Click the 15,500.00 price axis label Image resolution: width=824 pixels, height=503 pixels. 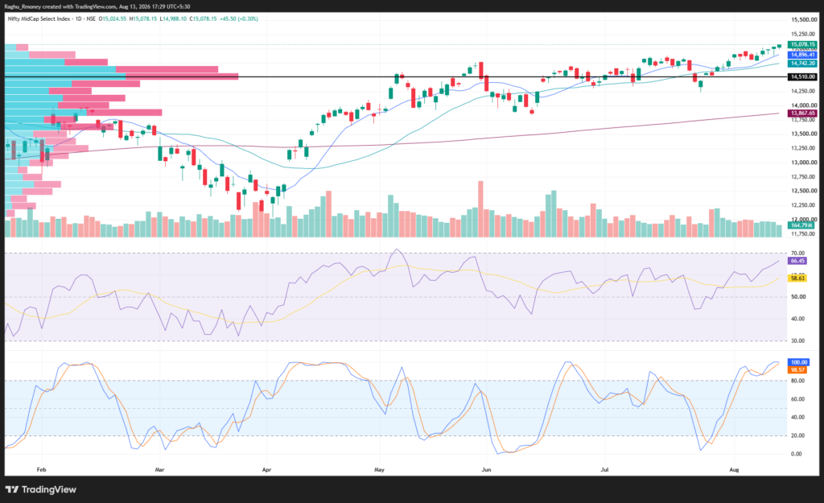[x=804, y=19]
